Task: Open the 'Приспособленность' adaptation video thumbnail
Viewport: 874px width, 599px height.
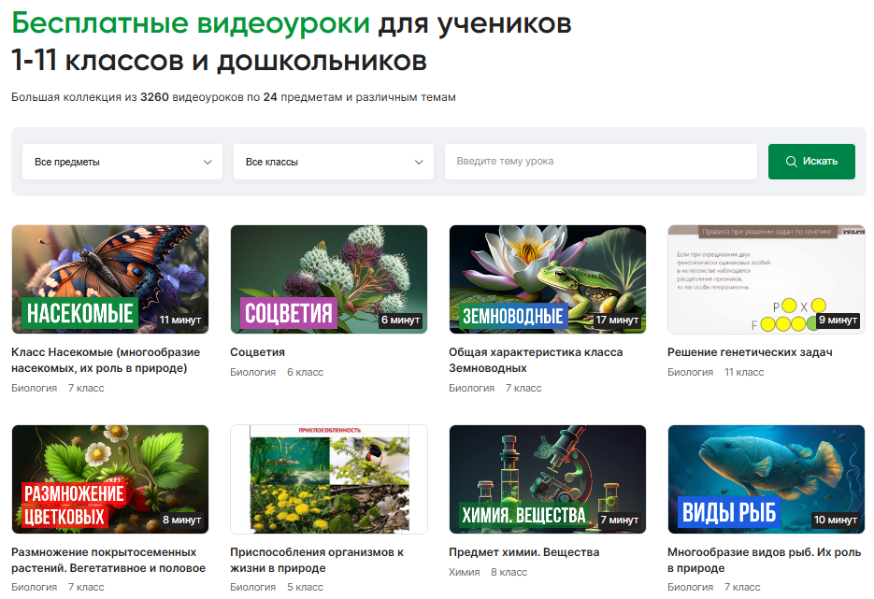Action: (x=329, y=478)
